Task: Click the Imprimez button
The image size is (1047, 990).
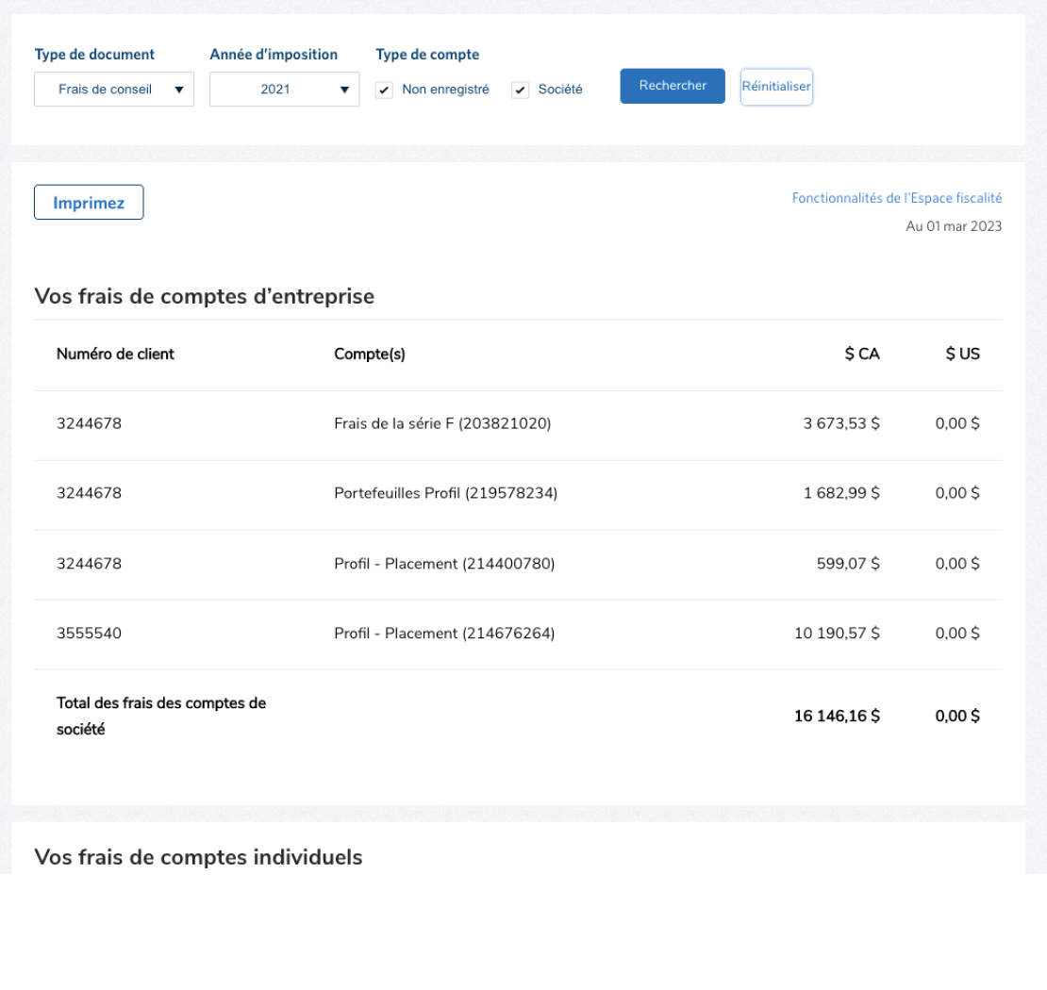Action: click(89, 203)
